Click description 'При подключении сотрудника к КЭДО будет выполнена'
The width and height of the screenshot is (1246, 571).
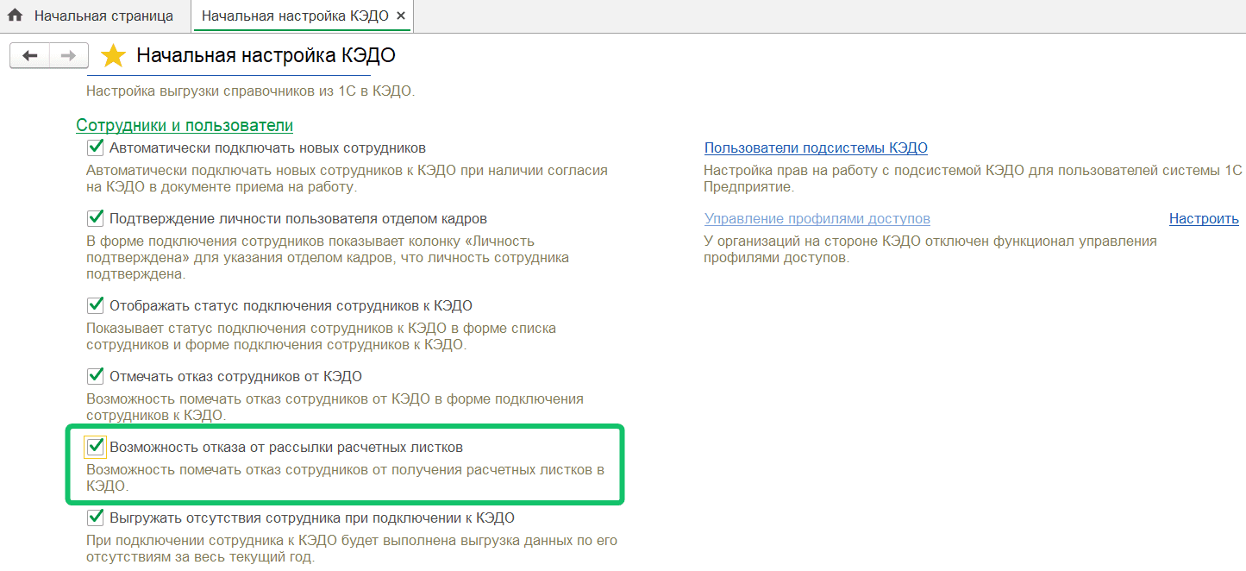(x=352, y=549)
